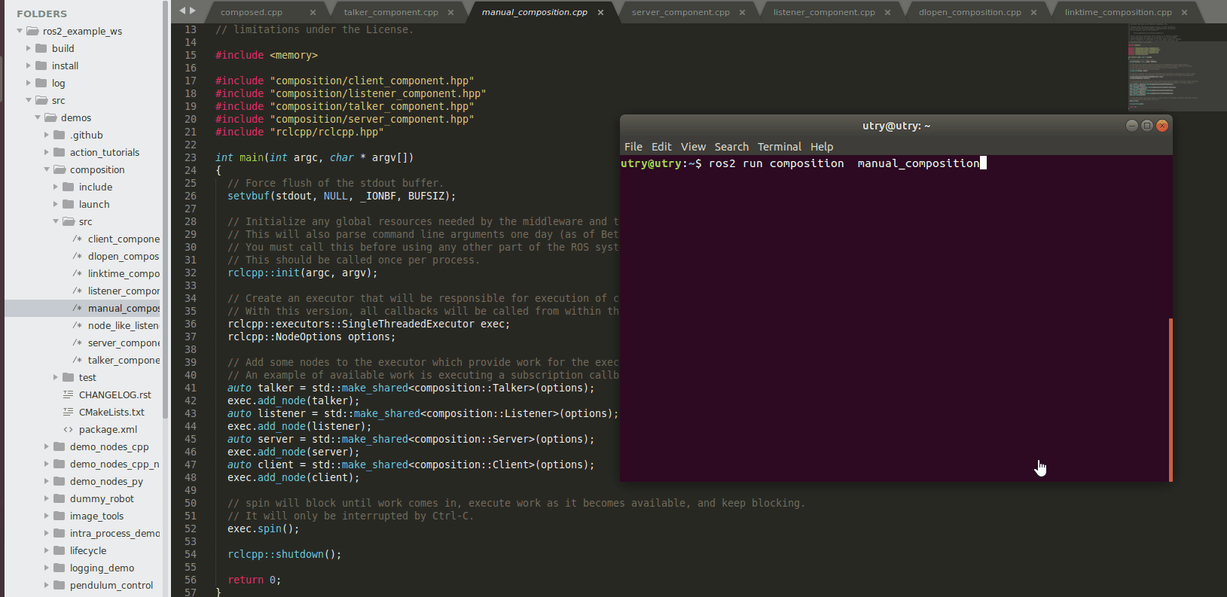The image size is (1227, 597).
Task: Click the code minimap preview
Action: [x=1177, y=67]
